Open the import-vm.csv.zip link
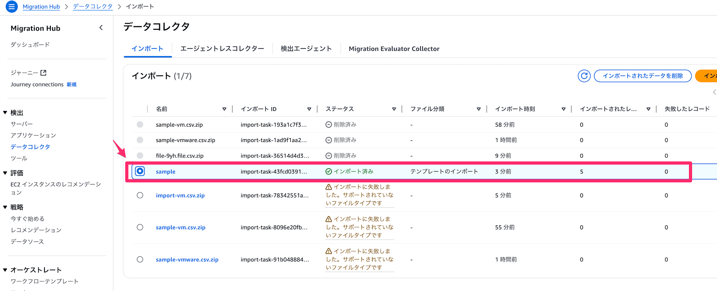The width and height of the screenshot is (717, 291). point(180,195)
